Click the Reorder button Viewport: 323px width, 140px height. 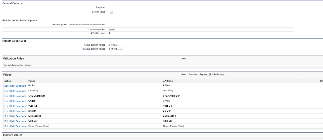193,74
